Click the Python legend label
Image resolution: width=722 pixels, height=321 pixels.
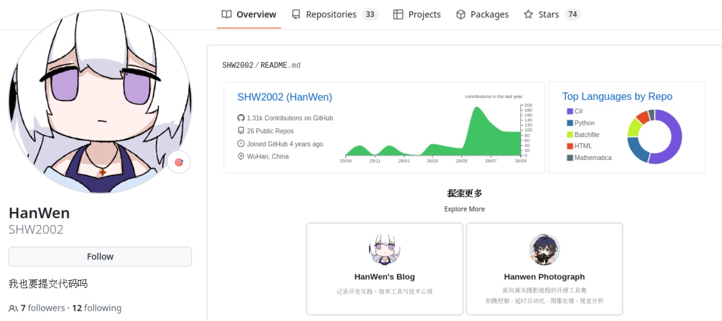(585, 123)
